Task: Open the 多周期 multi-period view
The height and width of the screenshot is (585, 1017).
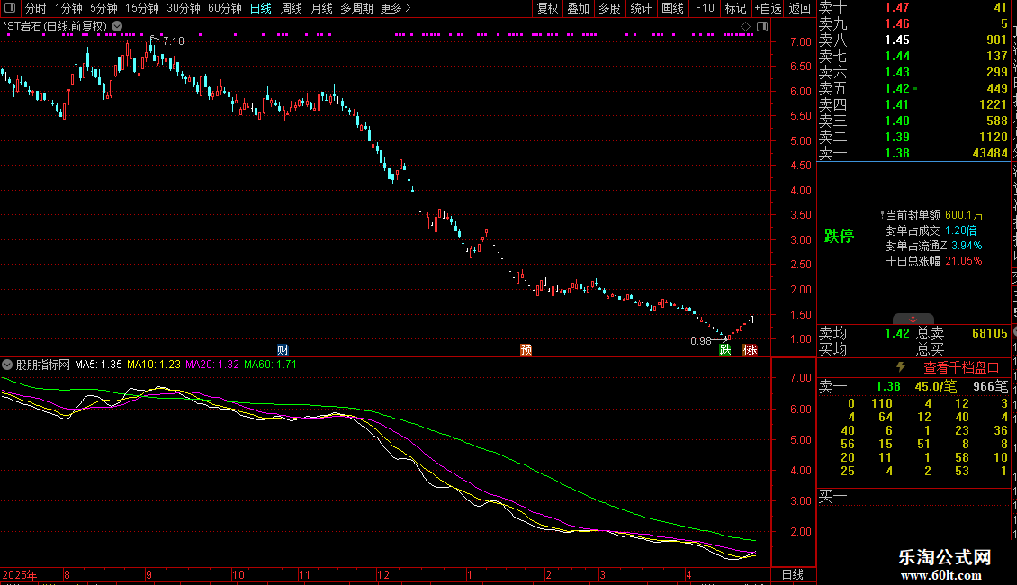Action: pos(356,8)
